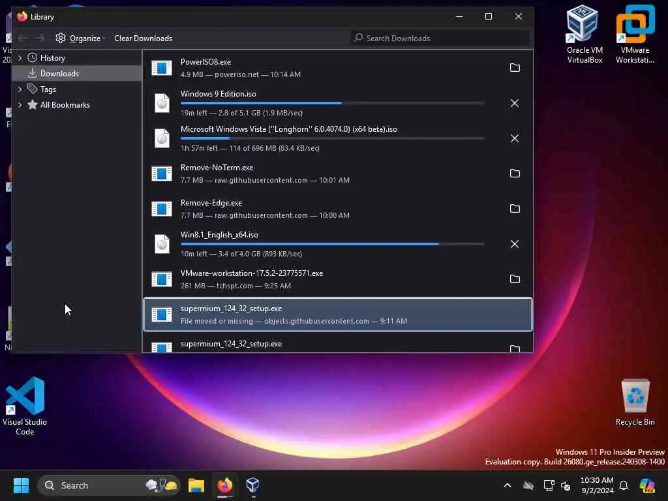668x501 pixels.
Task: Select the PowerISO8.exe file name
Action: point(205,62)
